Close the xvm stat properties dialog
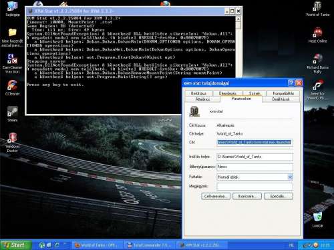This screenshot has width=334, height=250. click(299, 83)
